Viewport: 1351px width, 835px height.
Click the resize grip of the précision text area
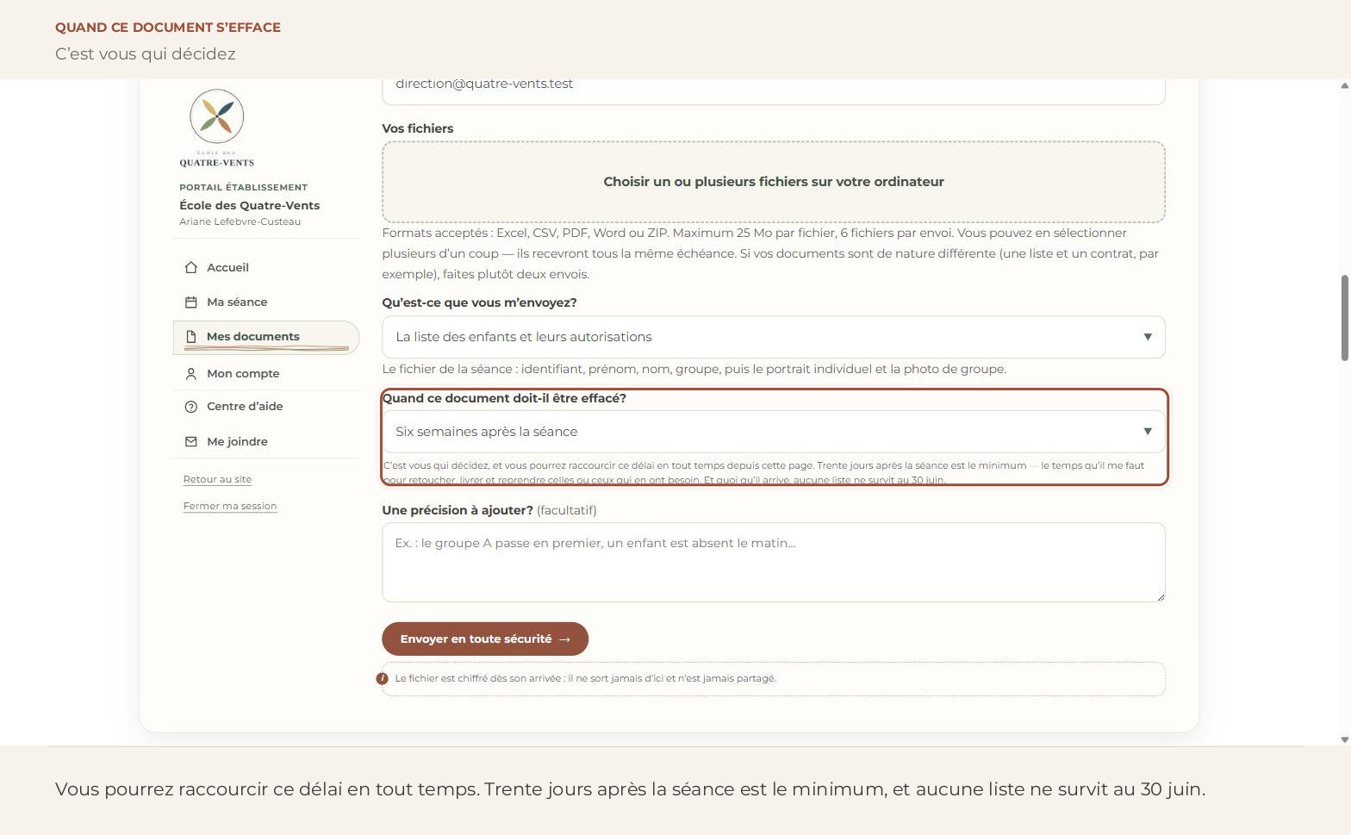[x=1160, y=596]
